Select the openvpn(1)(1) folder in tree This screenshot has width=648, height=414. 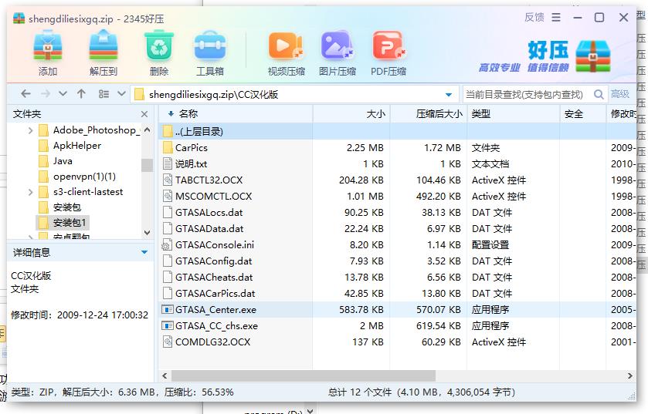click(x=84, y=177)
